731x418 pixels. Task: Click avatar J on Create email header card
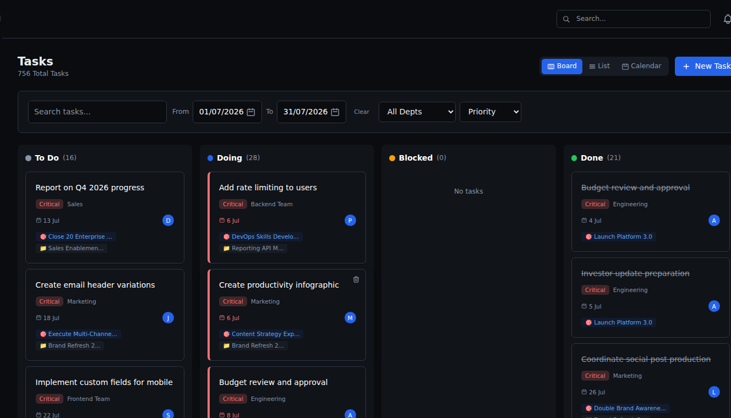point(168,318)
